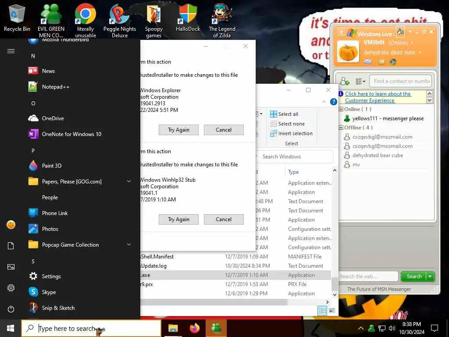Click the Messenger pumpkin display picture
This screenshot has height=337, width=449.
tap(348, 52)
